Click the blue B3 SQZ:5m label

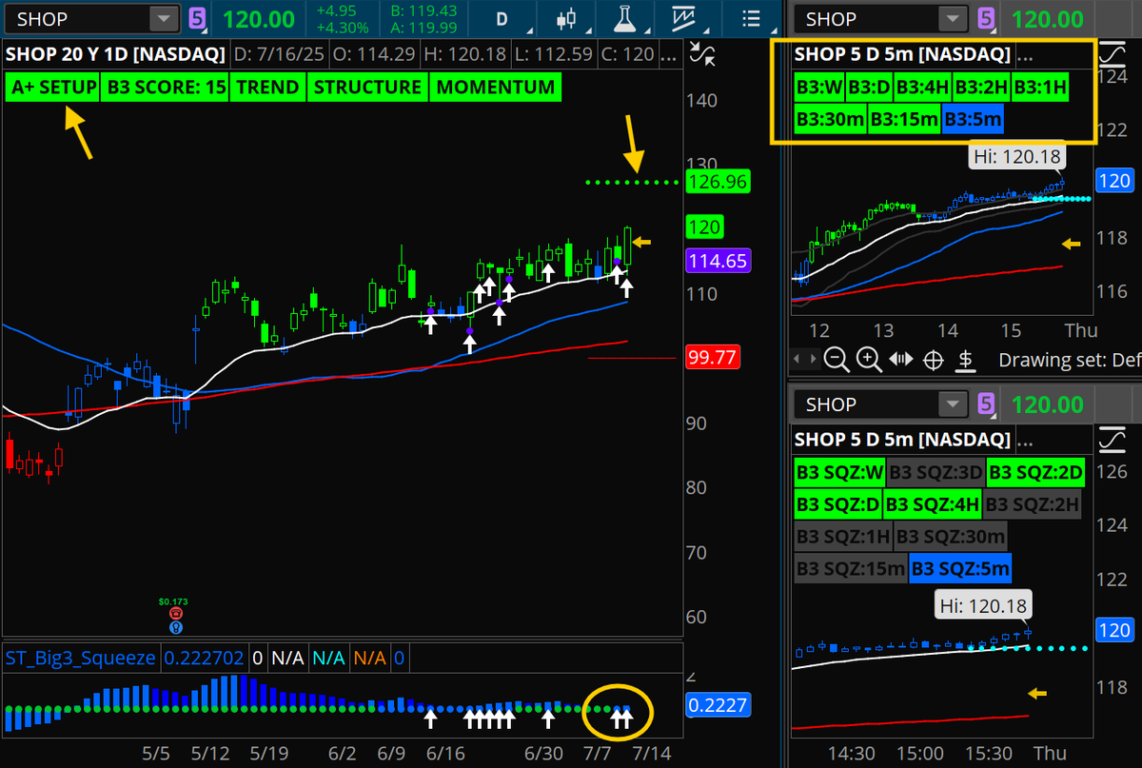(960, 569)
